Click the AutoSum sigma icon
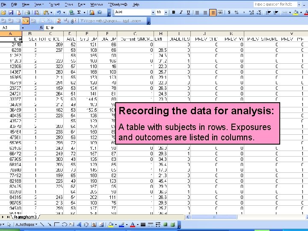This screenshot has width=308, height=231. coord(79,12)
